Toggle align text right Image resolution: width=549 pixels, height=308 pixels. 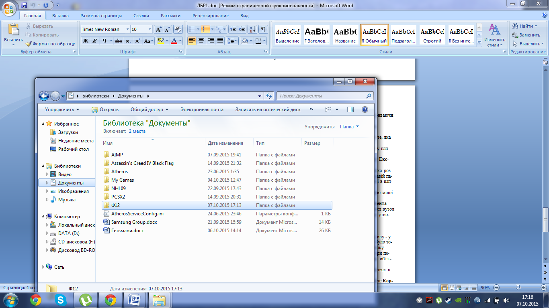pos(211,41)
